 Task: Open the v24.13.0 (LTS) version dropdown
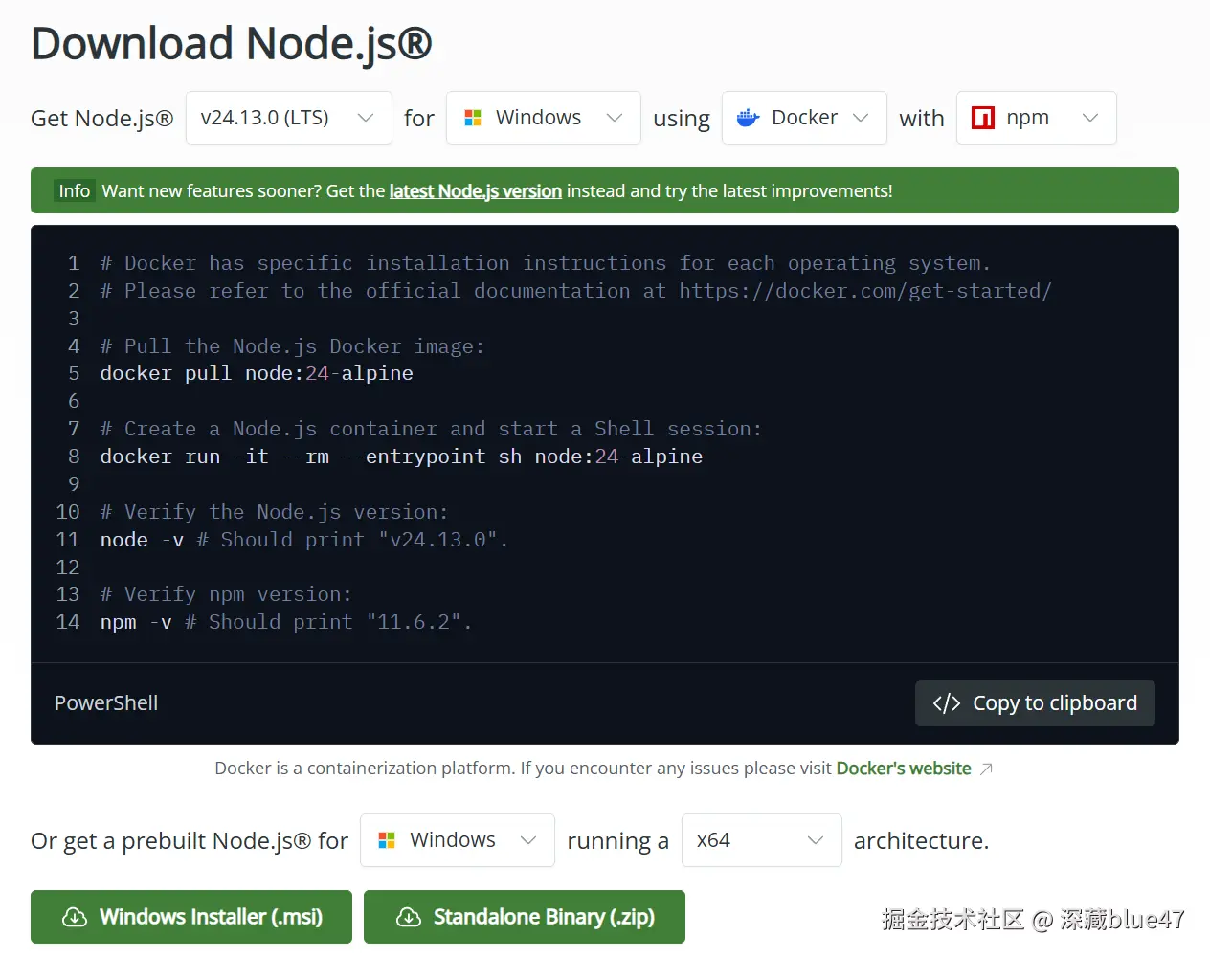click(288, 117)
